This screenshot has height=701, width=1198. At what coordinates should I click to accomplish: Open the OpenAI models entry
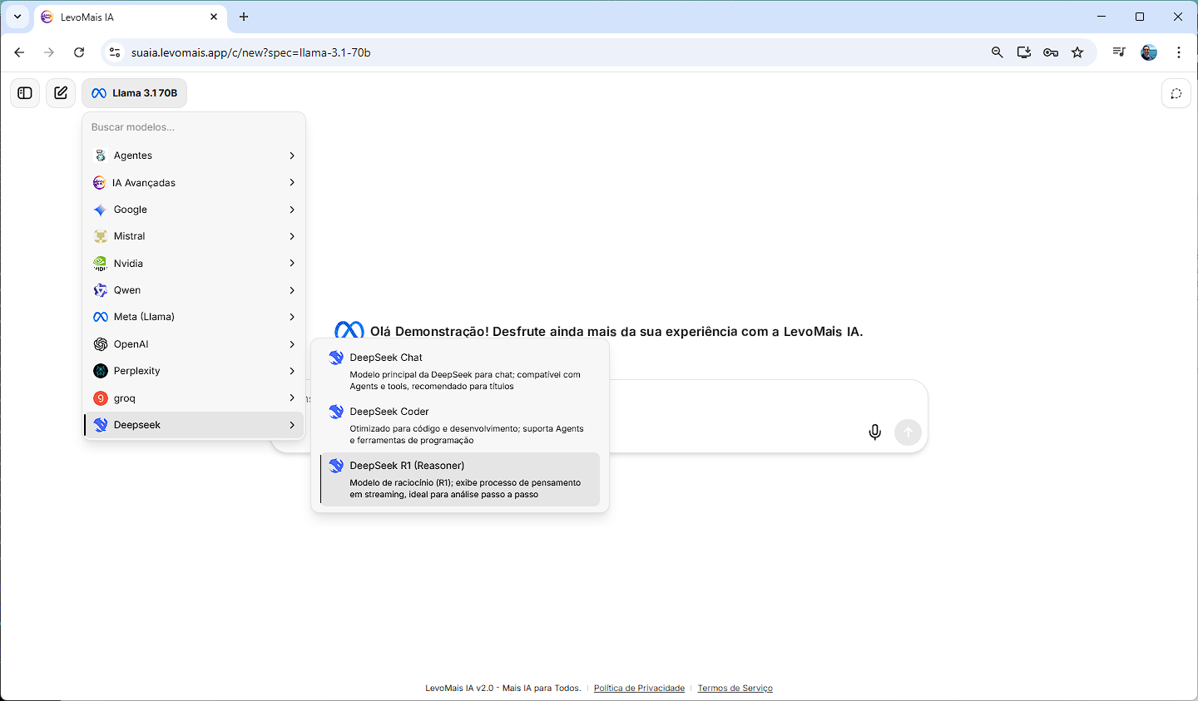click(194, 344)
